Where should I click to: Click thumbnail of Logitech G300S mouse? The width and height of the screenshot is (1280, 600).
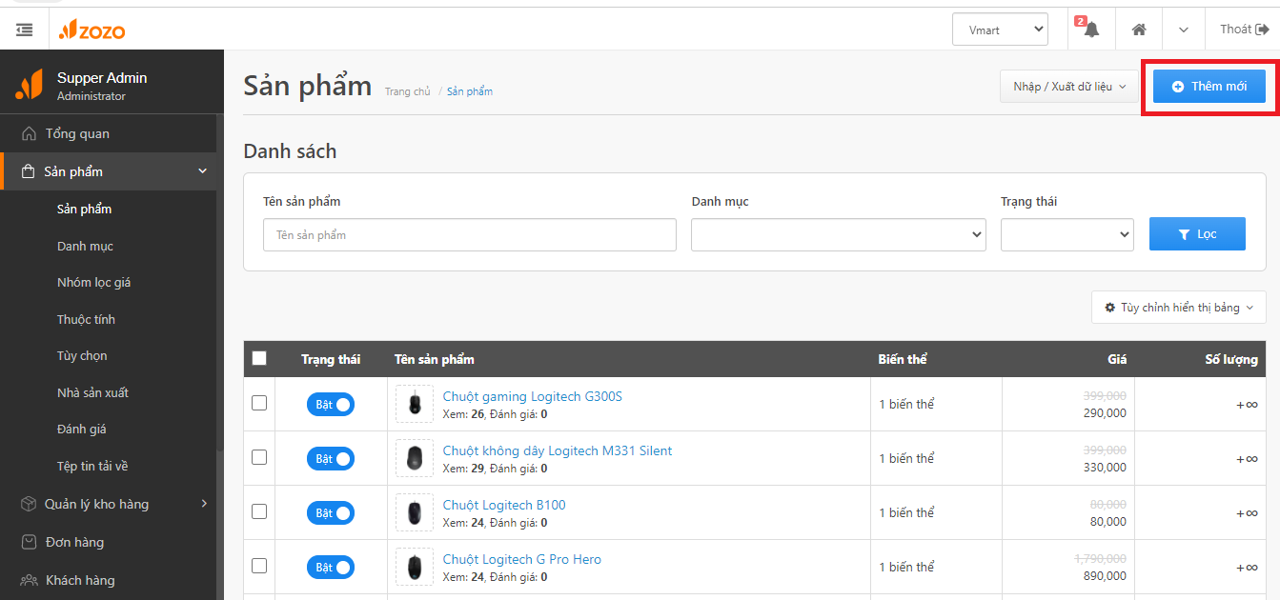[x=415, y=405]
